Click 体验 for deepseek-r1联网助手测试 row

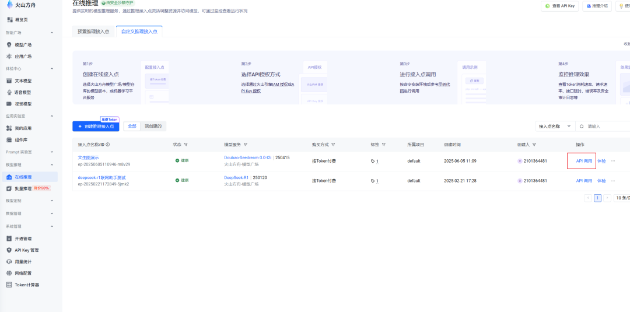click(601, 181)
